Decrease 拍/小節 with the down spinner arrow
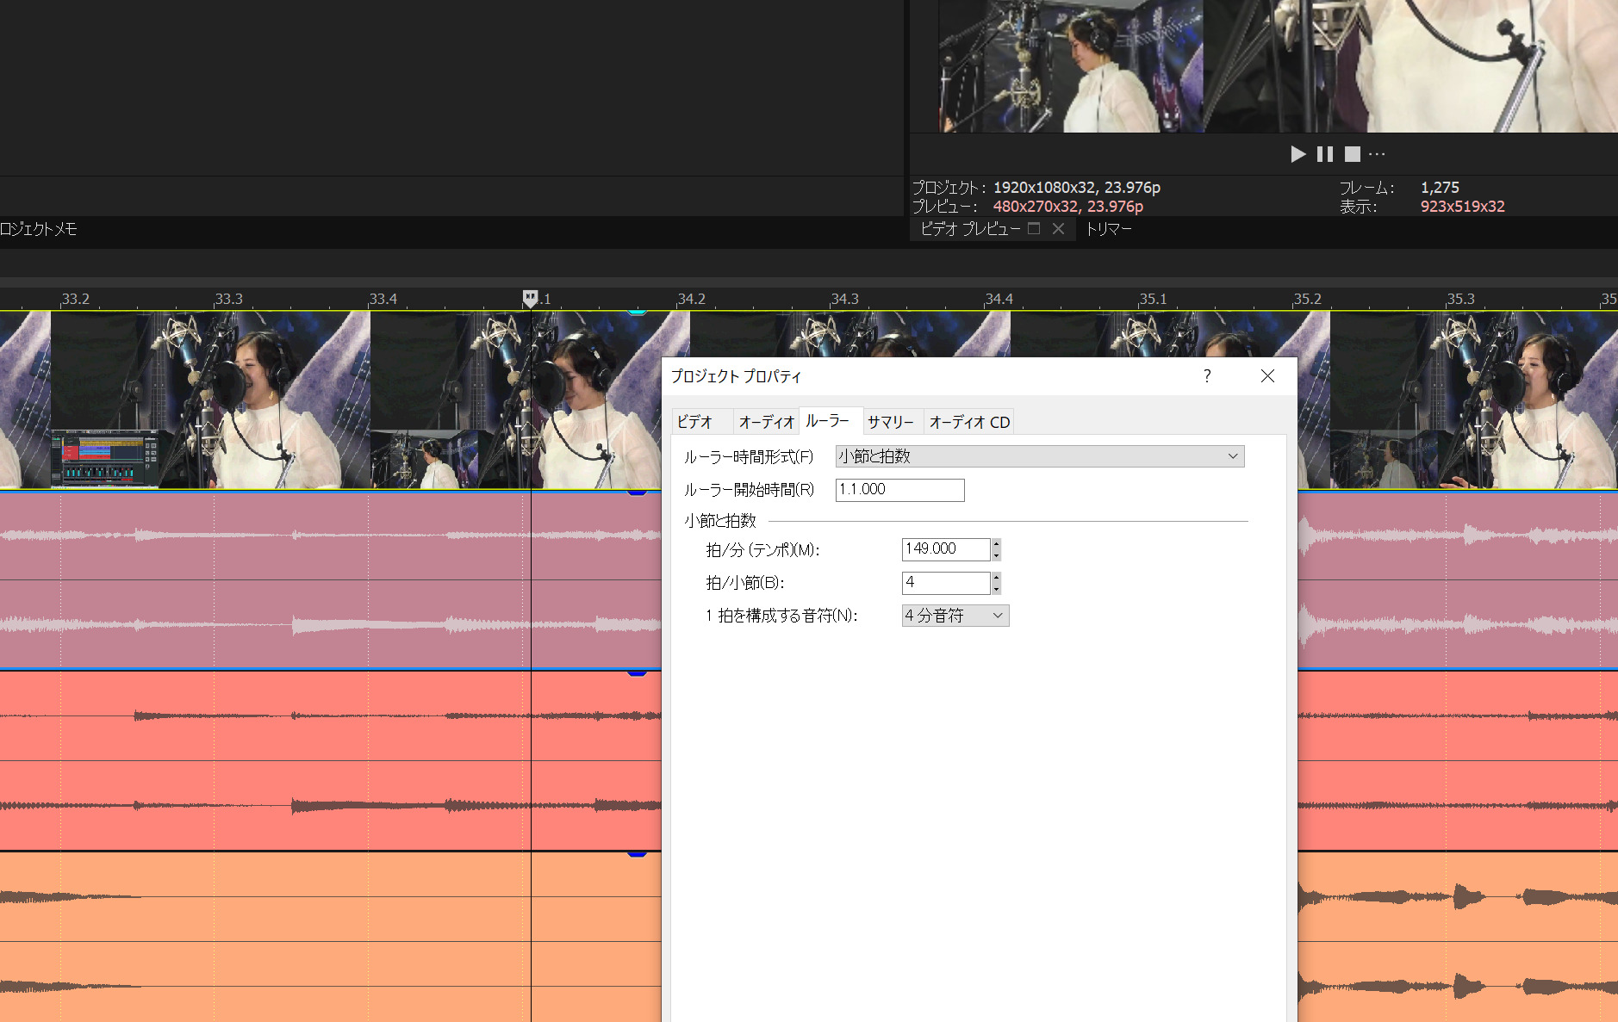1618x1022 pixels. 996,589
